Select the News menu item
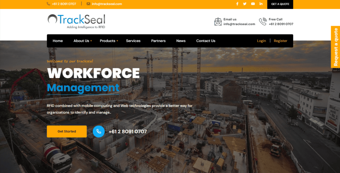Image resolution: width=340 pixels, height=173 pixels. click(x=181, y=41)
